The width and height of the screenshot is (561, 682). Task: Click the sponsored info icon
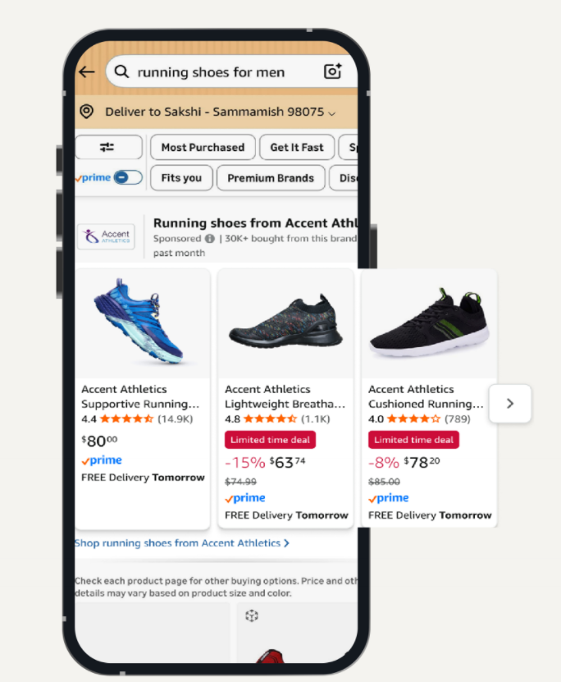point(210,239)
